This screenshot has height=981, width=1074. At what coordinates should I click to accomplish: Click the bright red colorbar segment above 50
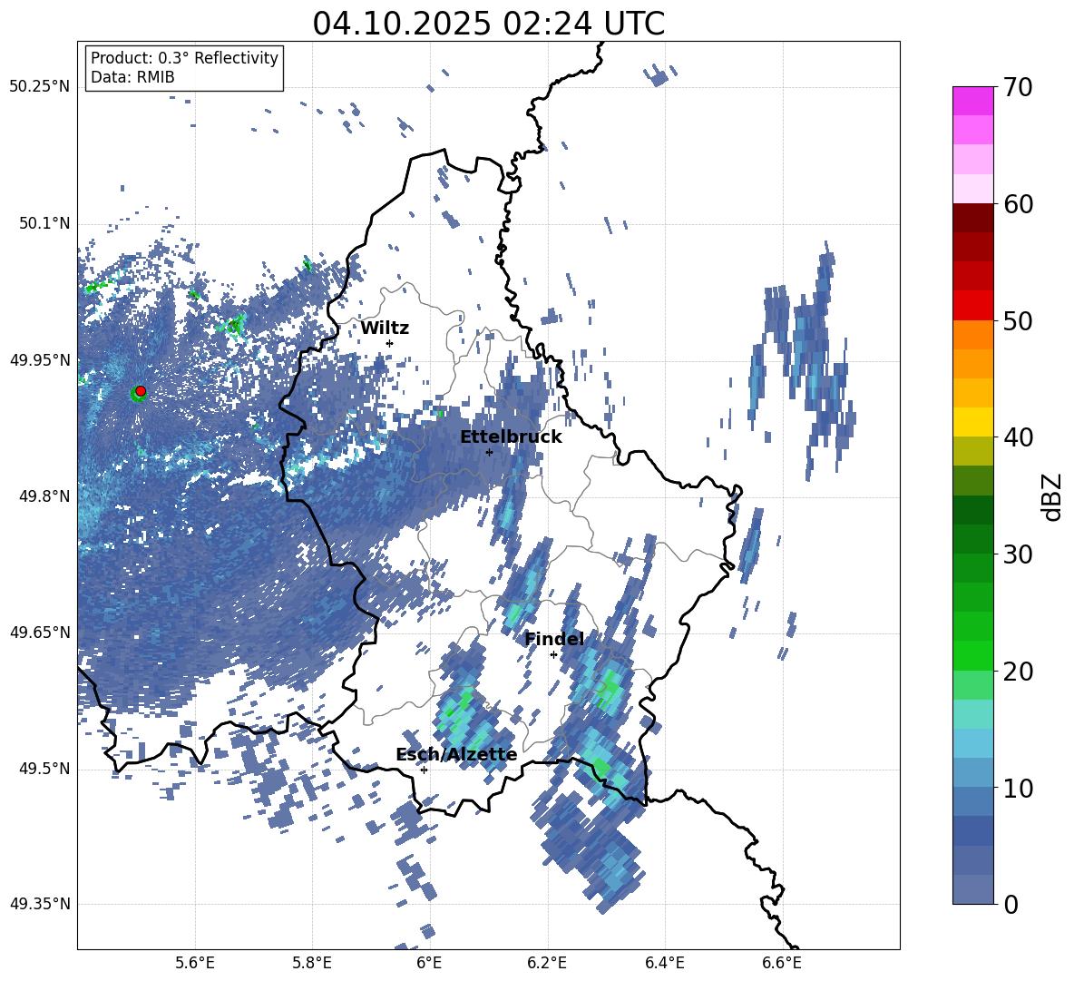coord(972,306)
